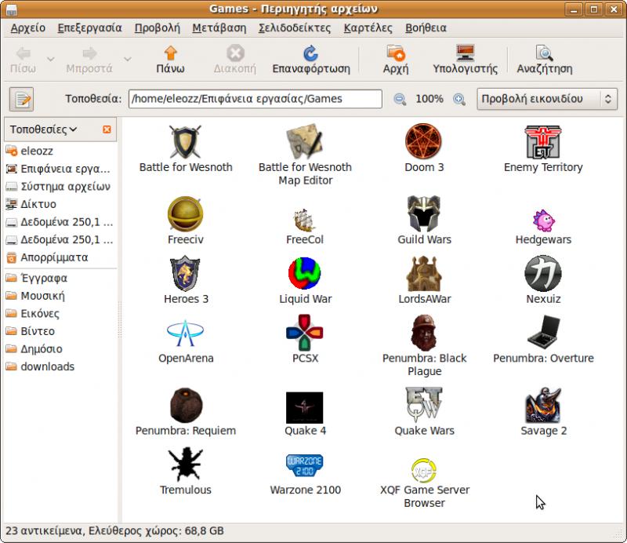This screenshot has height=543, width=627.
Task: Click the Μπροστά forward button
Action: click(x=89, y=60)
